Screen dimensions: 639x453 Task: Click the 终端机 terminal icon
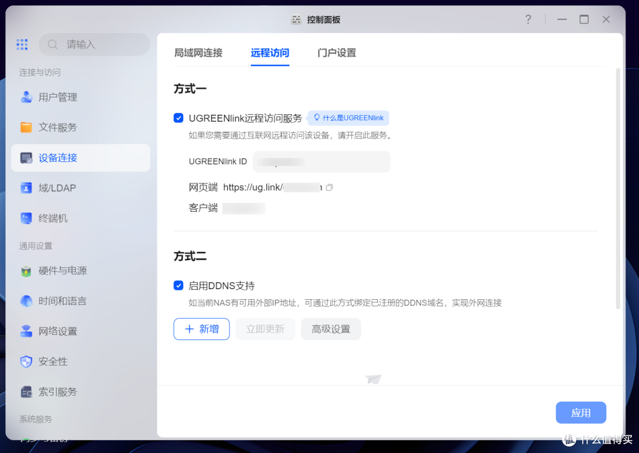coord(26,218)
